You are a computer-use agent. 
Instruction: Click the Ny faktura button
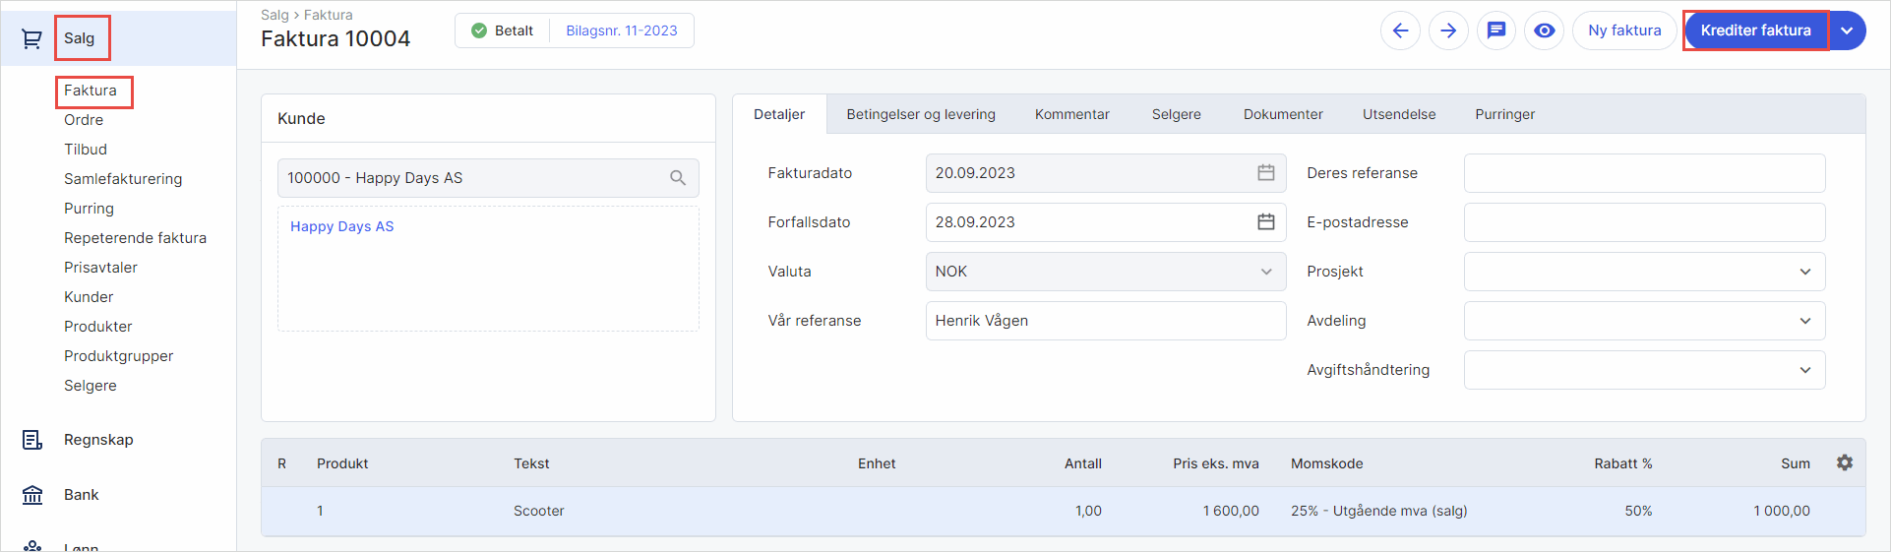tap(1624, 31)
